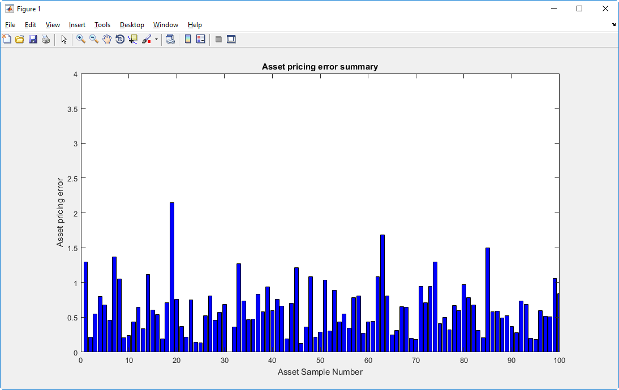Toggle the Edit Plot arrow tool

pyautogui.click(x=64, y=40)
